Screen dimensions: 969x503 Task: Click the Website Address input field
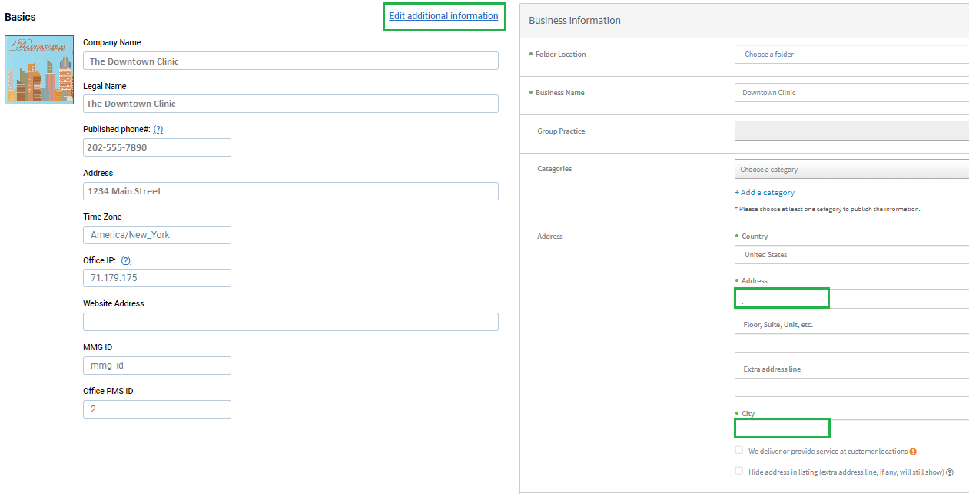290,322
